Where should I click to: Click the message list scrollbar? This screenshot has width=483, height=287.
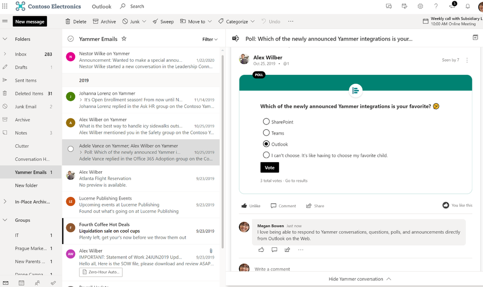pos(223,152)
